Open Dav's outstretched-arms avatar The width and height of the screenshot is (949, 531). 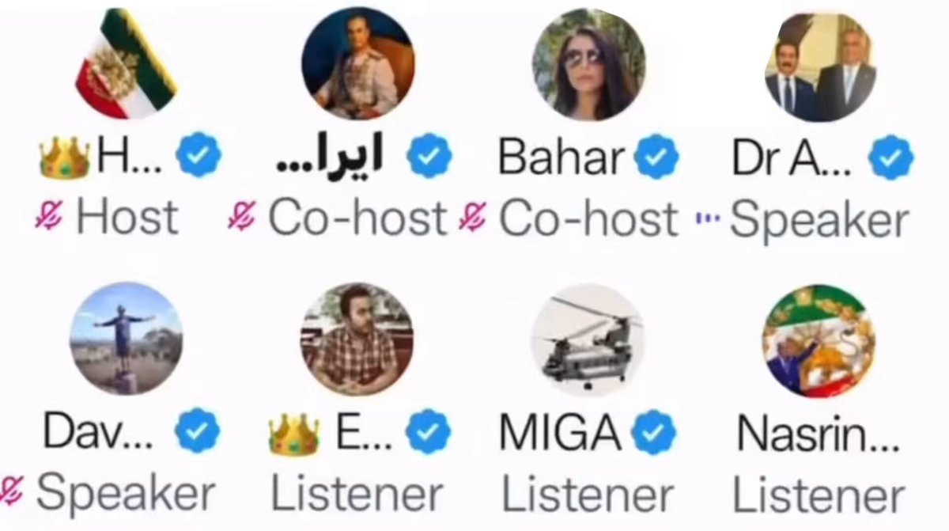[x=126, y=339]
